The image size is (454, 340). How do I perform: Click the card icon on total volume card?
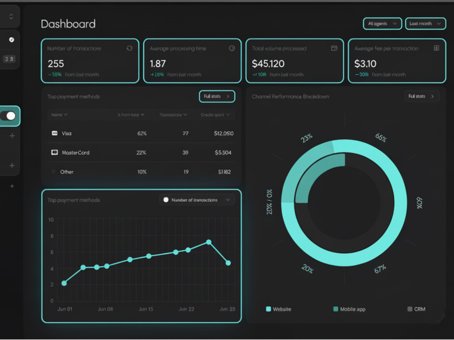point(334,49)
